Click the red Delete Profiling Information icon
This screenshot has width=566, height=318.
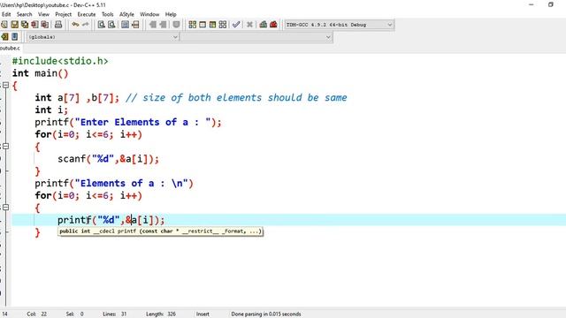coord(273,25)
